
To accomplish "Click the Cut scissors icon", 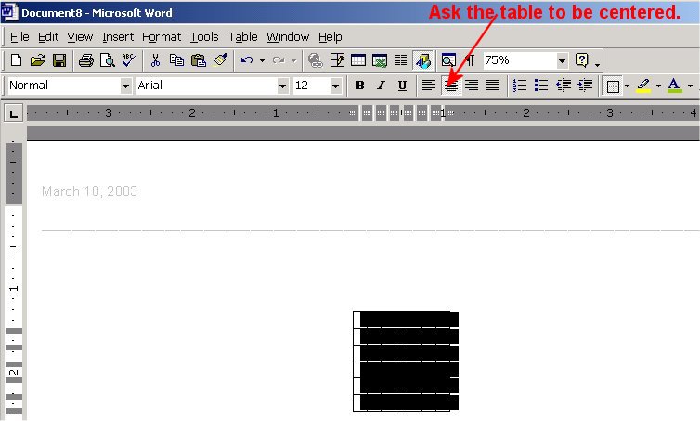I will pyautogui.click(x=156, y=60).
